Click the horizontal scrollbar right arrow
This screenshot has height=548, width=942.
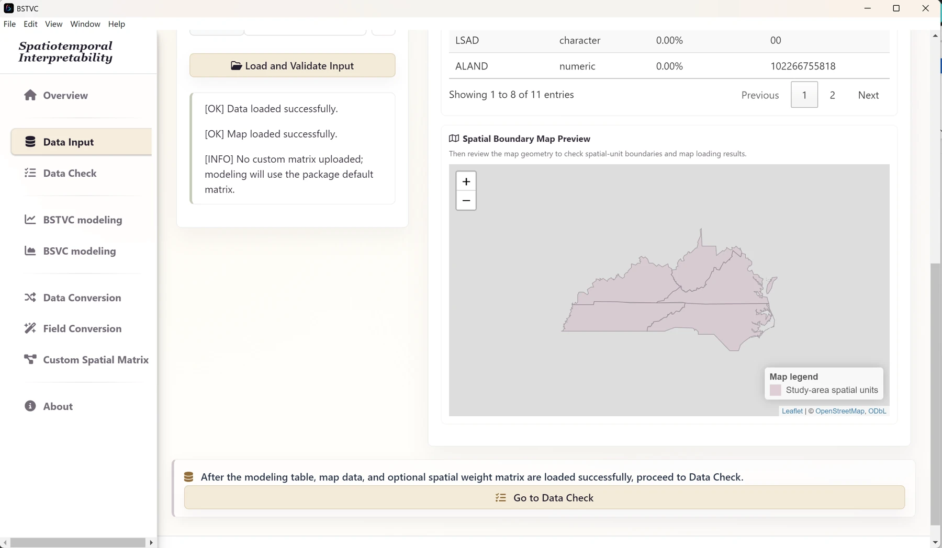click(151, 543)
